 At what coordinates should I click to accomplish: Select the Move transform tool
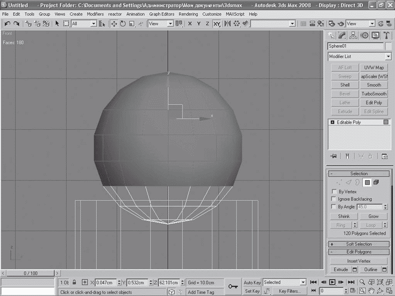pyautogui.click(x=114, y=24)
